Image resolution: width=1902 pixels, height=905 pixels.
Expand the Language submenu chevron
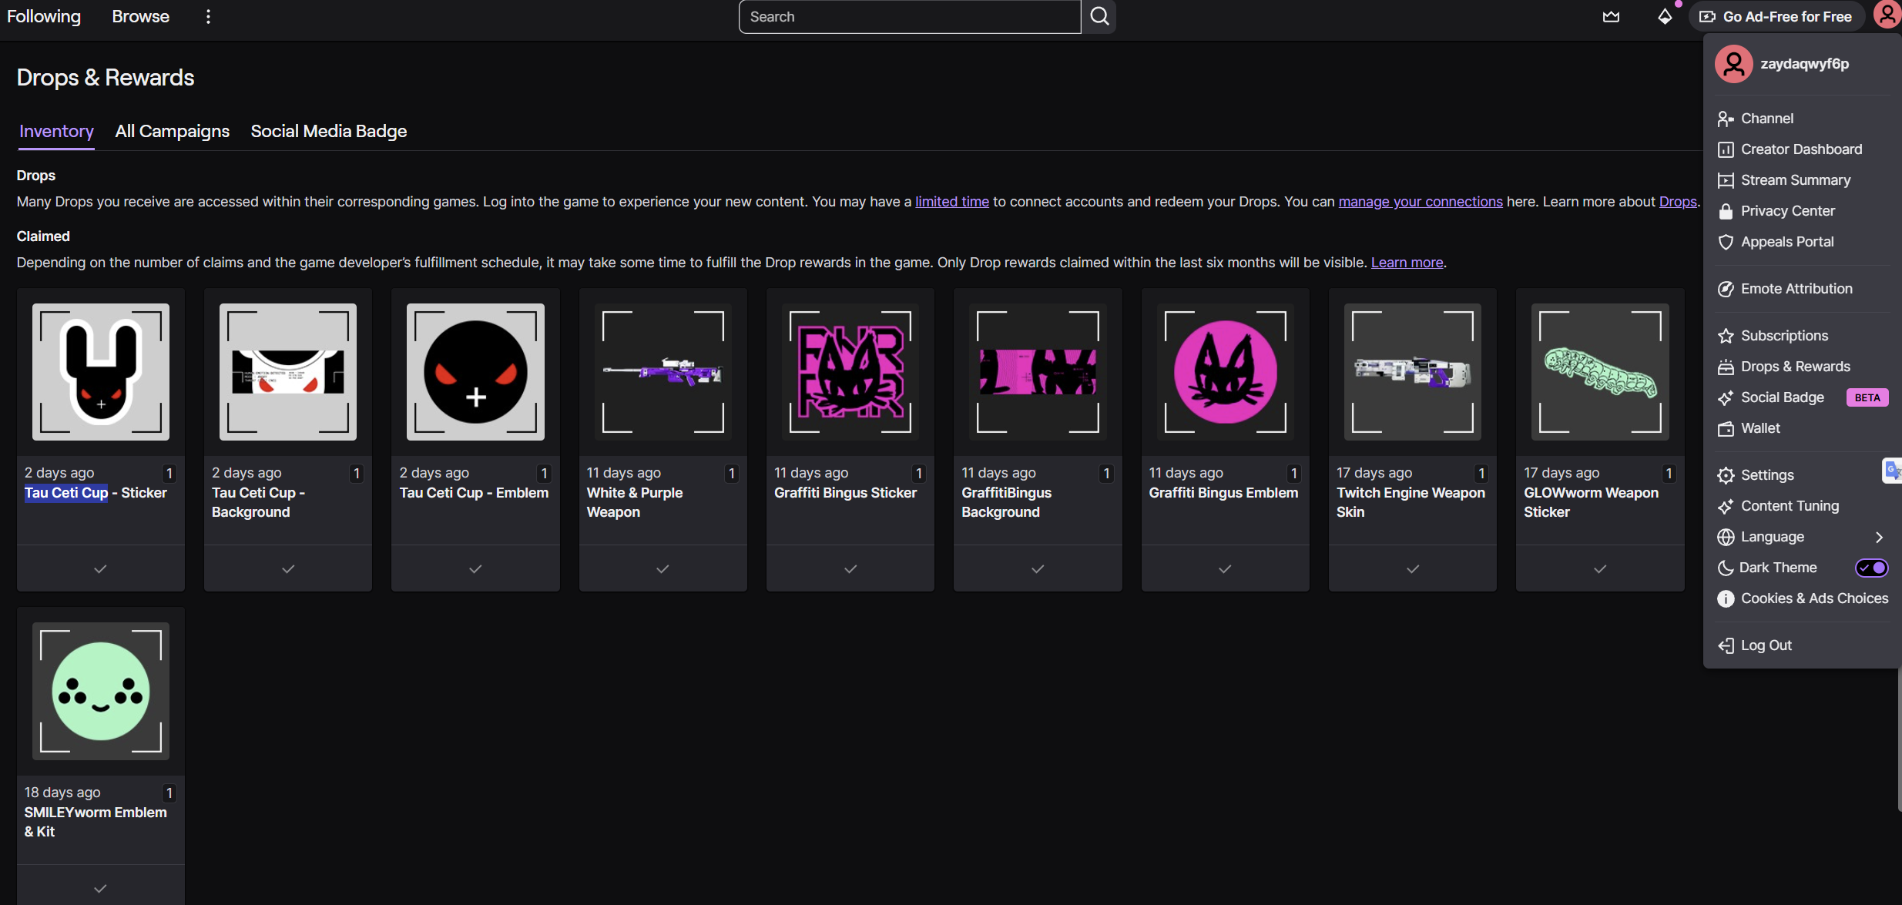click(1879, 537)
